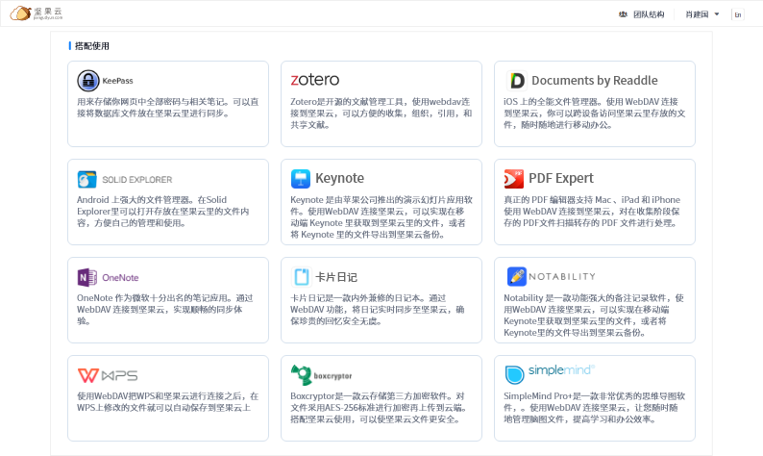Click the KeePass name label
The width and height of the screenshot is (763, 456).
[117, 81]
